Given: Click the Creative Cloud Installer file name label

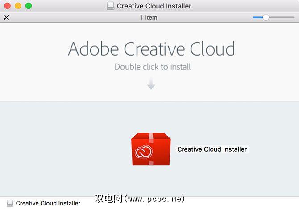Looking at the screenshot, I should click(x=212, y=149).
